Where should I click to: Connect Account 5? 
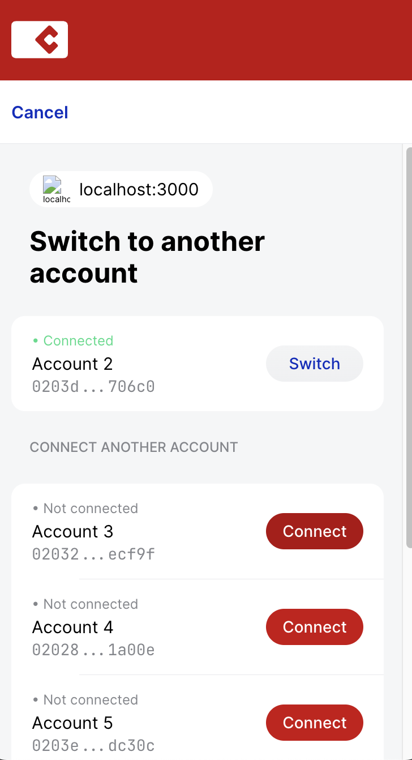315,723
